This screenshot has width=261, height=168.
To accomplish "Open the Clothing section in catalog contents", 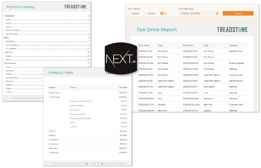I will (47, 52).
